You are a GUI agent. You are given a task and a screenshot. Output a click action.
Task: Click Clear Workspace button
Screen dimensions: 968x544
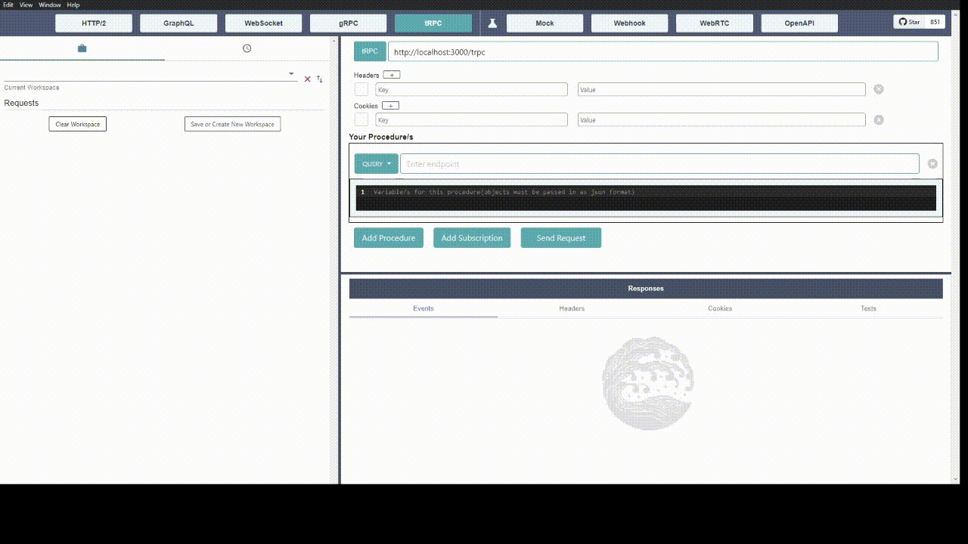[78, 124]
